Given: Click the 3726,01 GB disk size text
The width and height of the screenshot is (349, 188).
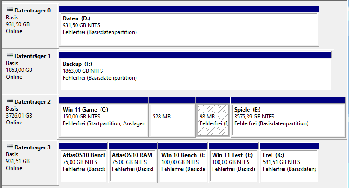Looking at the screenshot, I should tap(19, 116).
